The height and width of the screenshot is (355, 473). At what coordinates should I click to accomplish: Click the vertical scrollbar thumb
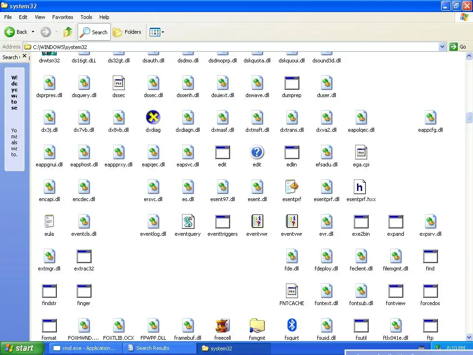469,117
